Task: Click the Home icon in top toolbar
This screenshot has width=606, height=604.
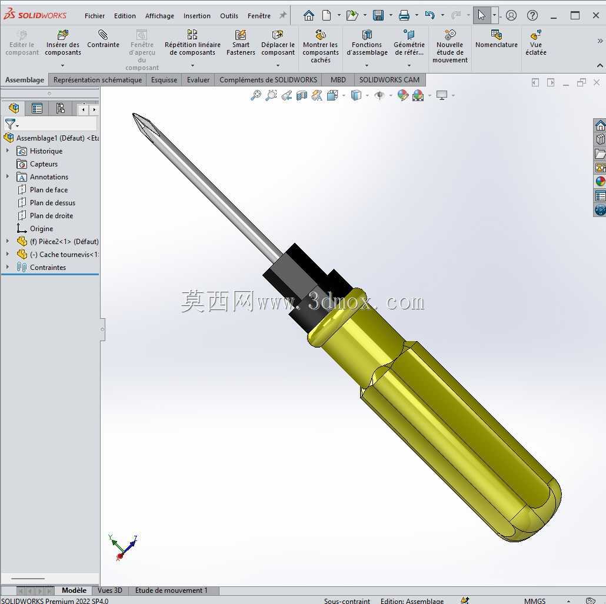Action: coord(309,15)
